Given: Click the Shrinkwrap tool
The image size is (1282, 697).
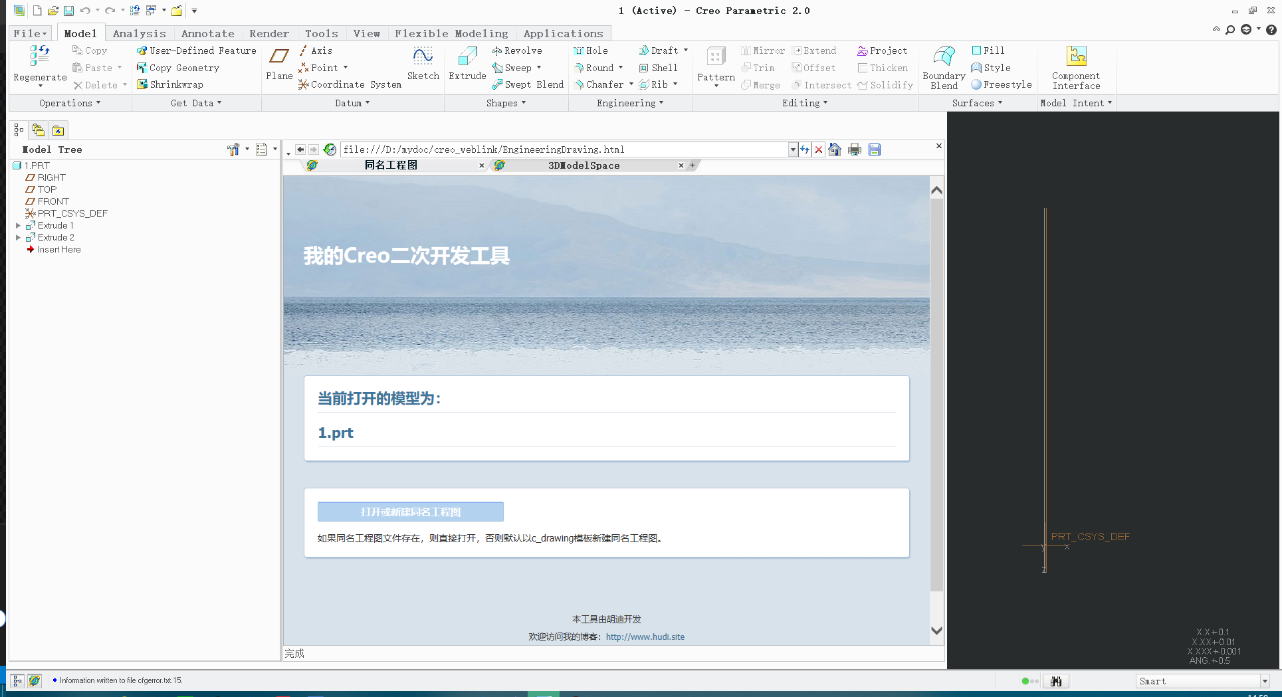Looking at the screenshot, I should pos(170,84).
